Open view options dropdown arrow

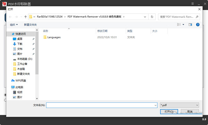pos(183,25)
